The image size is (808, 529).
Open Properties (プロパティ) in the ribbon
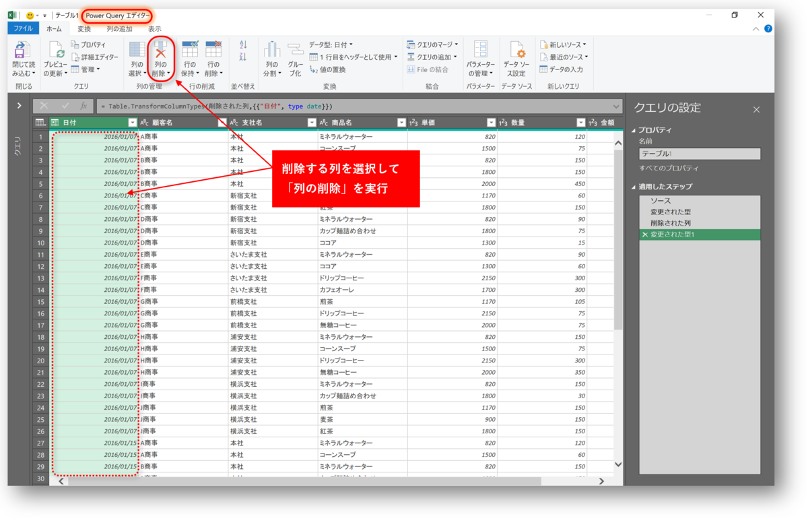[88, 44]
